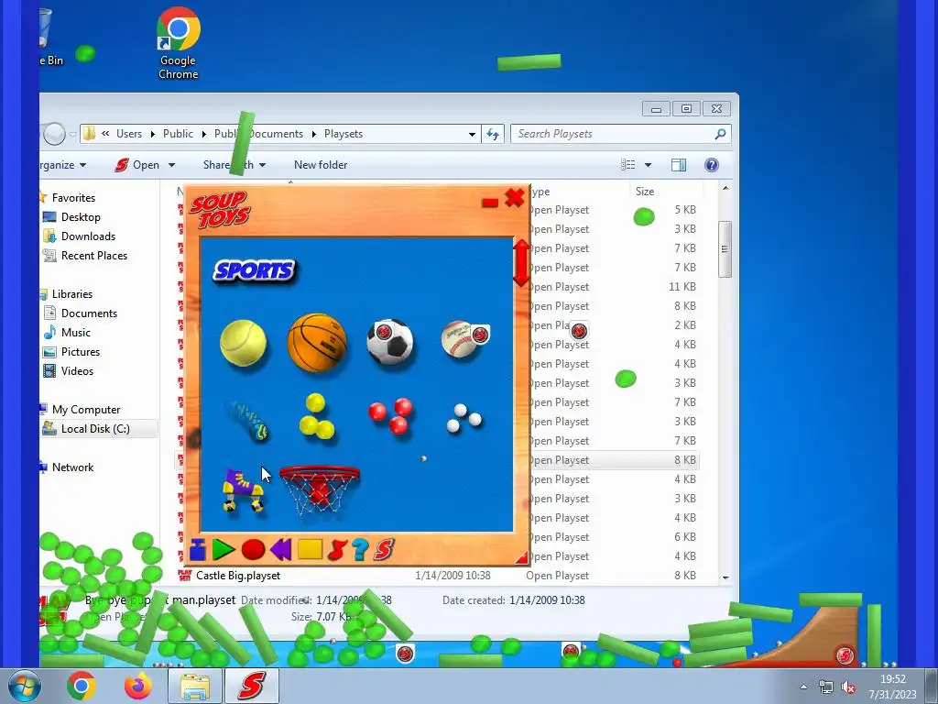Open Recent Places in navigation pane
Viewport: 938px width, 704px height.
[x=94, y=256]
